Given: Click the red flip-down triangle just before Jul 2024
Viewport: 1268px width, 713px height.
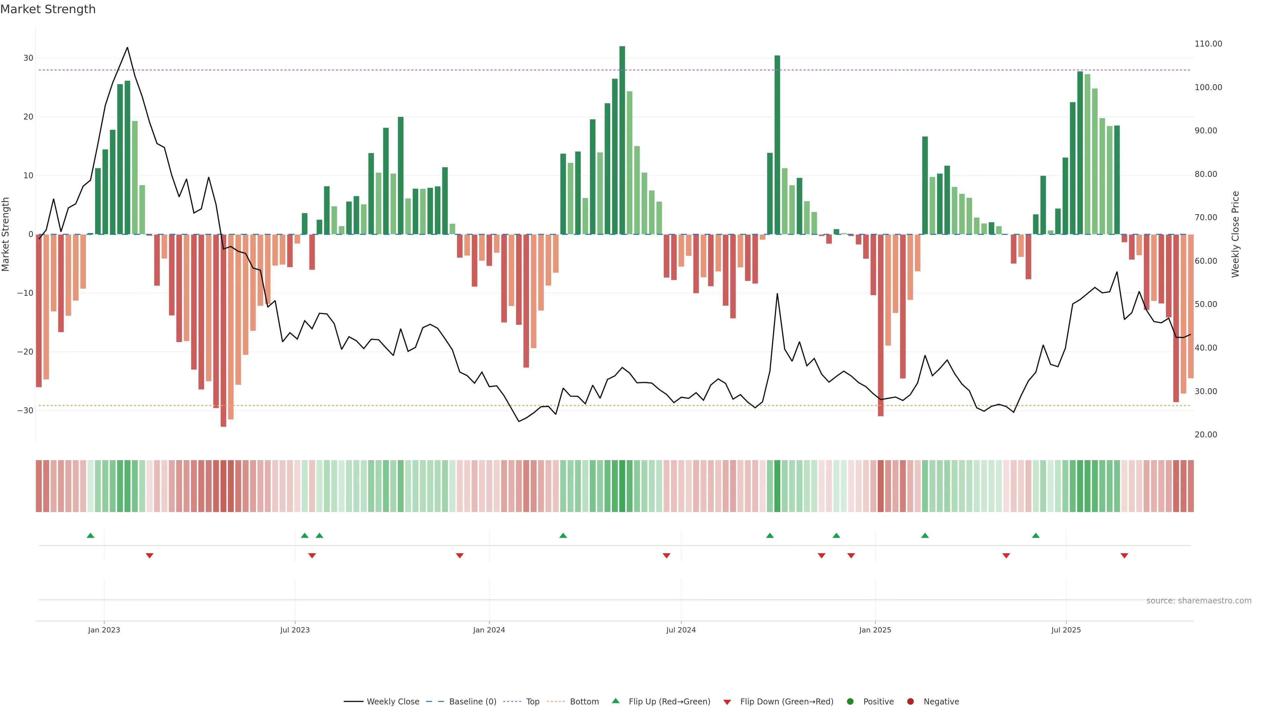Looking at the screenshot, I should click(x=666, y=556).
